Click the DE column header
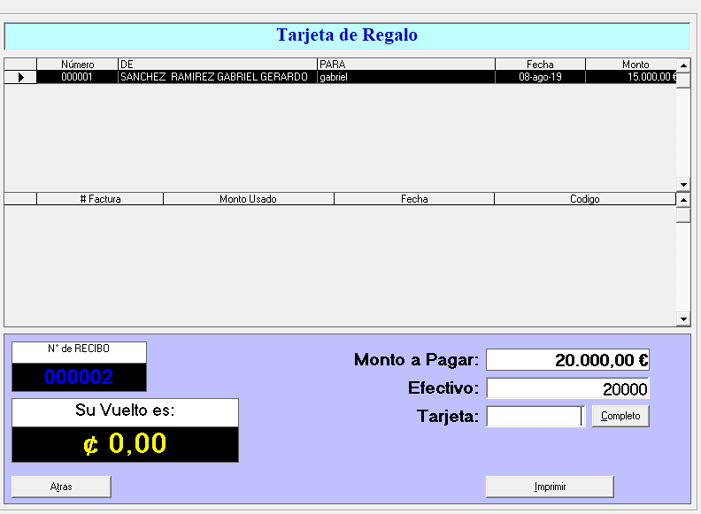The height and width of the screenshot is (514, 701). [218, 65]
